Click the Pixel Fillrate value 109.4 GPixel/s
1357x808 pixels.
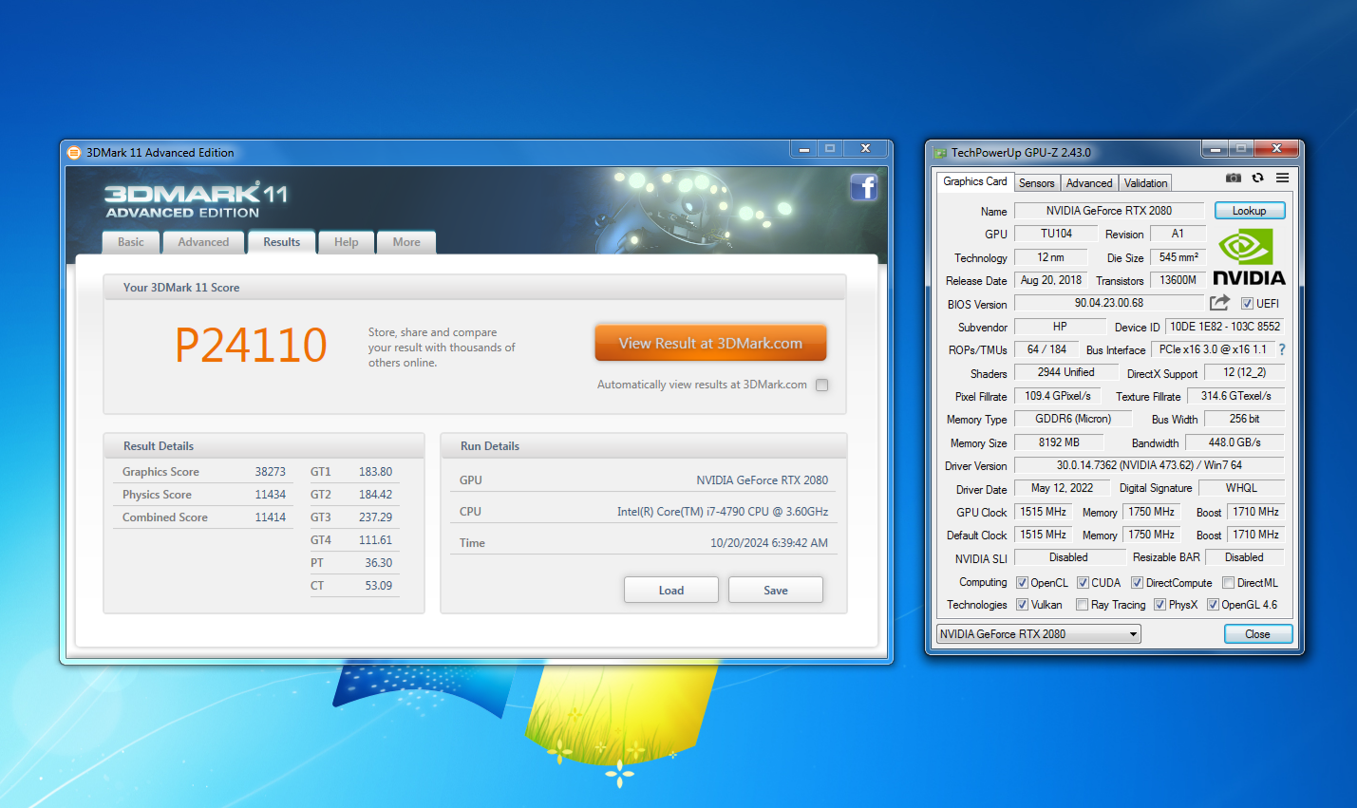pyautogui.click(x=1058, y=396)
